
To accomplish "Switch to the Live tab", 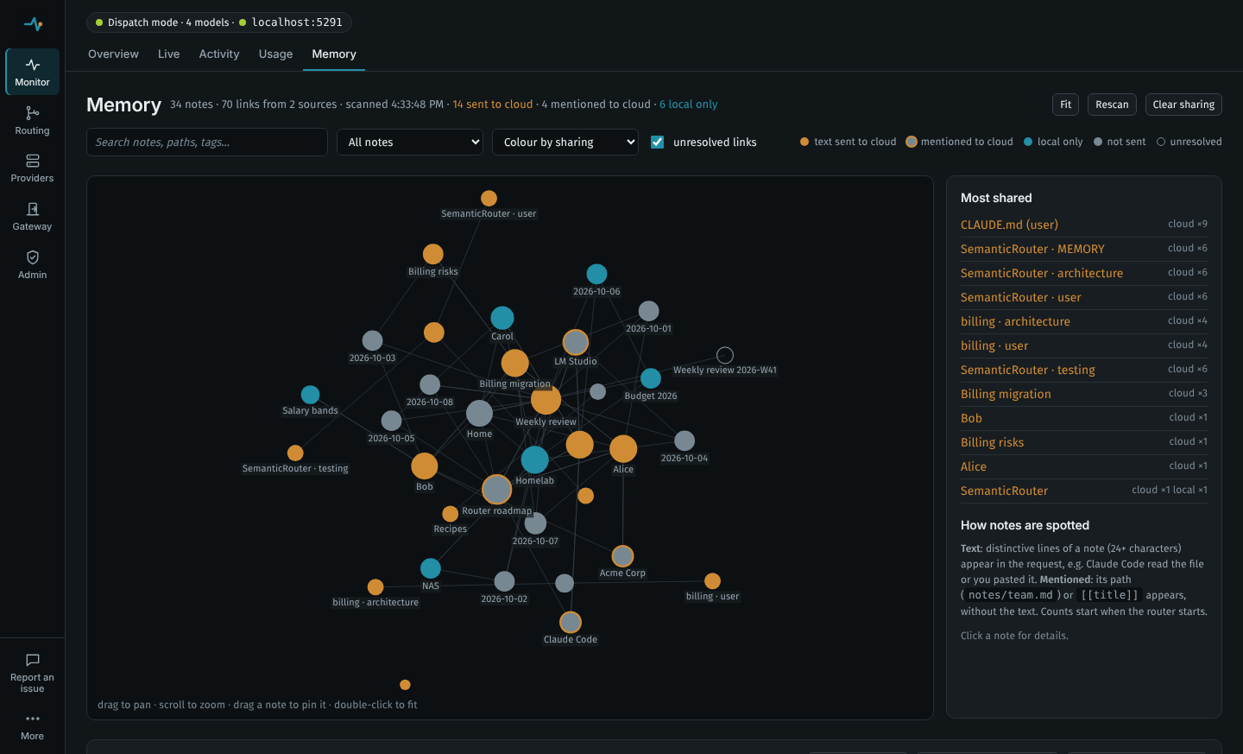I will pyautogui.click(x=169, y=54).
